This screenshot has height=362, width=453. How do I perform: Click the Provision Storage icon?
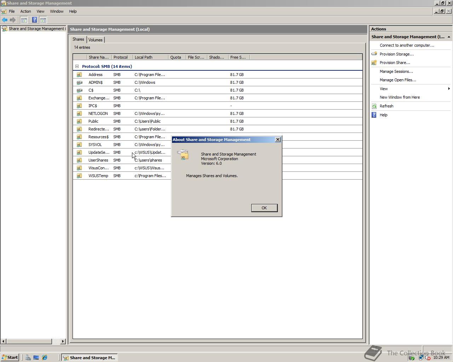[x=374, y=54]
